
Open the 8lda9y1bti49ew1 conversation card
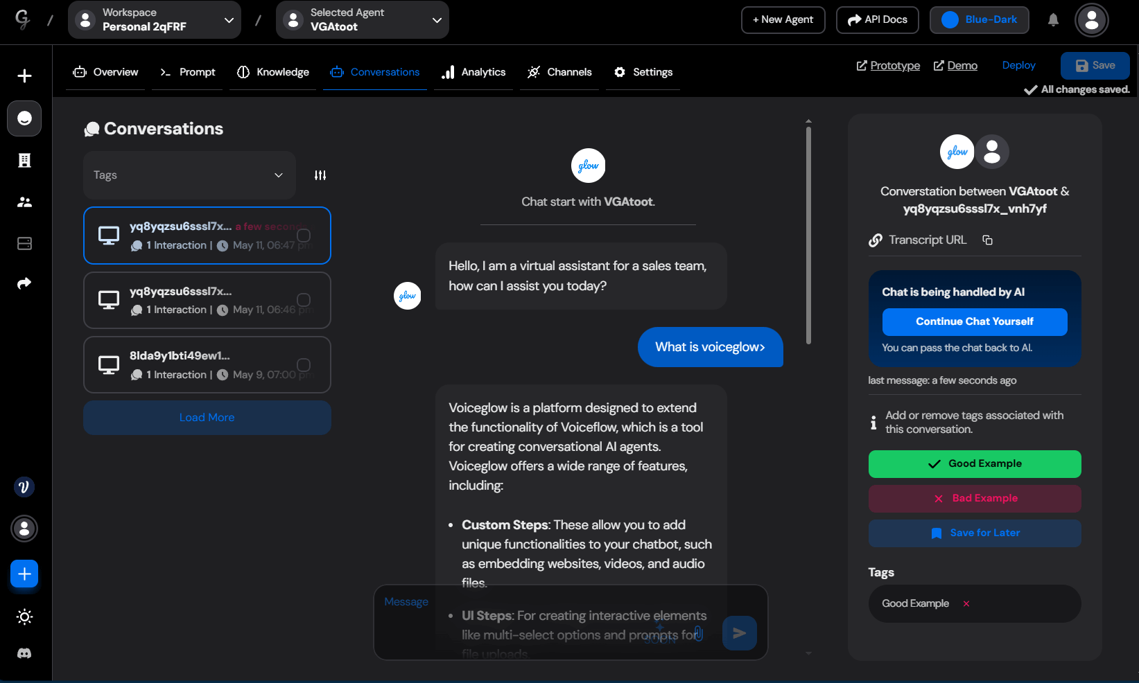[x=207, y=365]
